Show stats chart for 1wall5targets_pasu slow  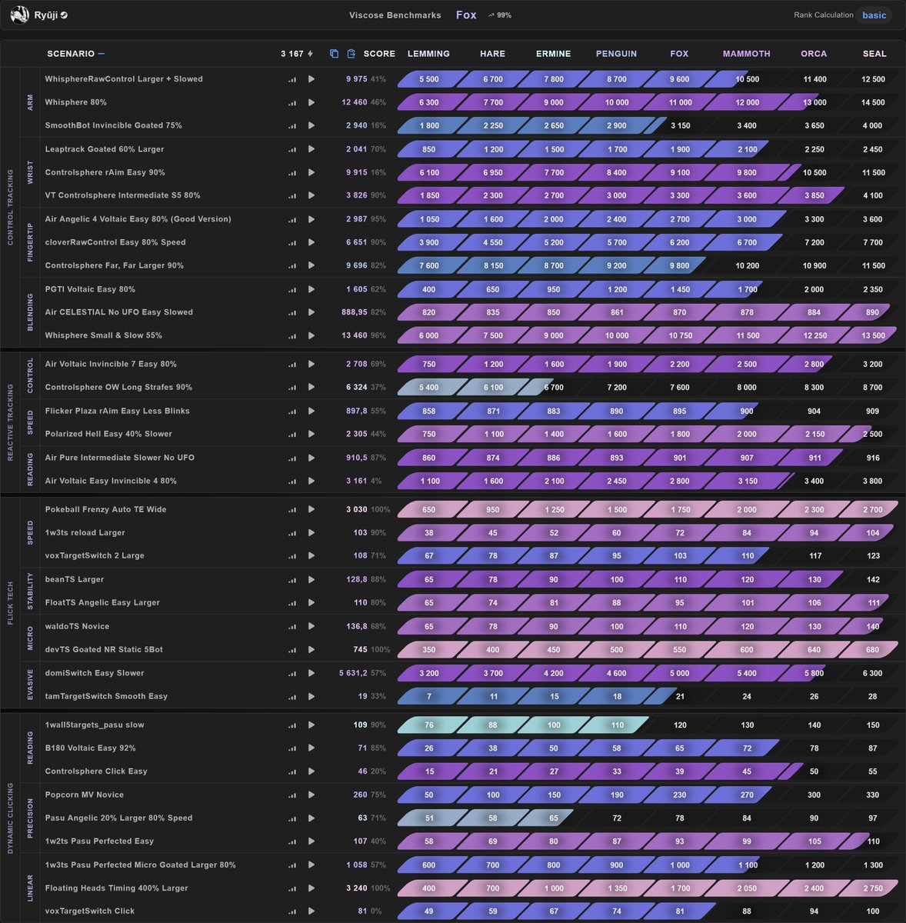[292, 725]
